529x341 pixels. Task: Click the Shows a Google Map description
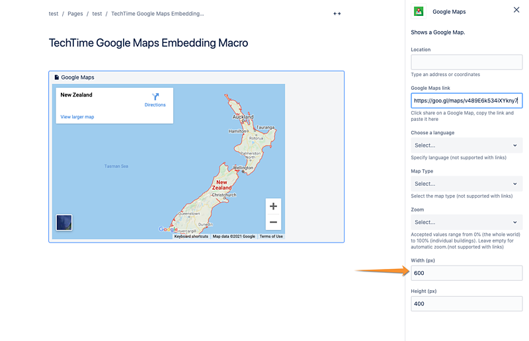[438, 32]
